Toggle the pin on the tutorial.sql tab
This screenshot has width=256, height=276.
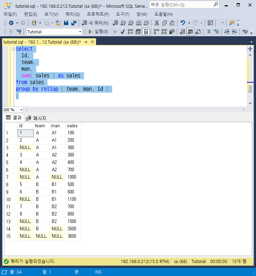[86, 42]
